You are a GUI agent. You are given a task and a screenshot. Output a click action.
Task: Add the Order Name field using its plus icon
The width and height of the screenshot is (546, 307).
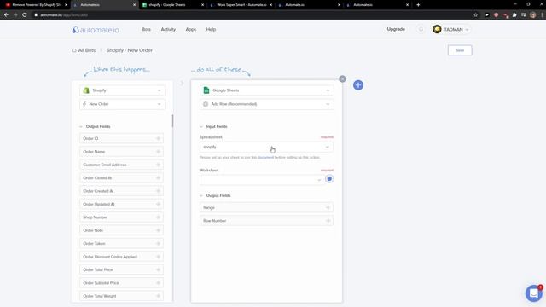[158, 152]
